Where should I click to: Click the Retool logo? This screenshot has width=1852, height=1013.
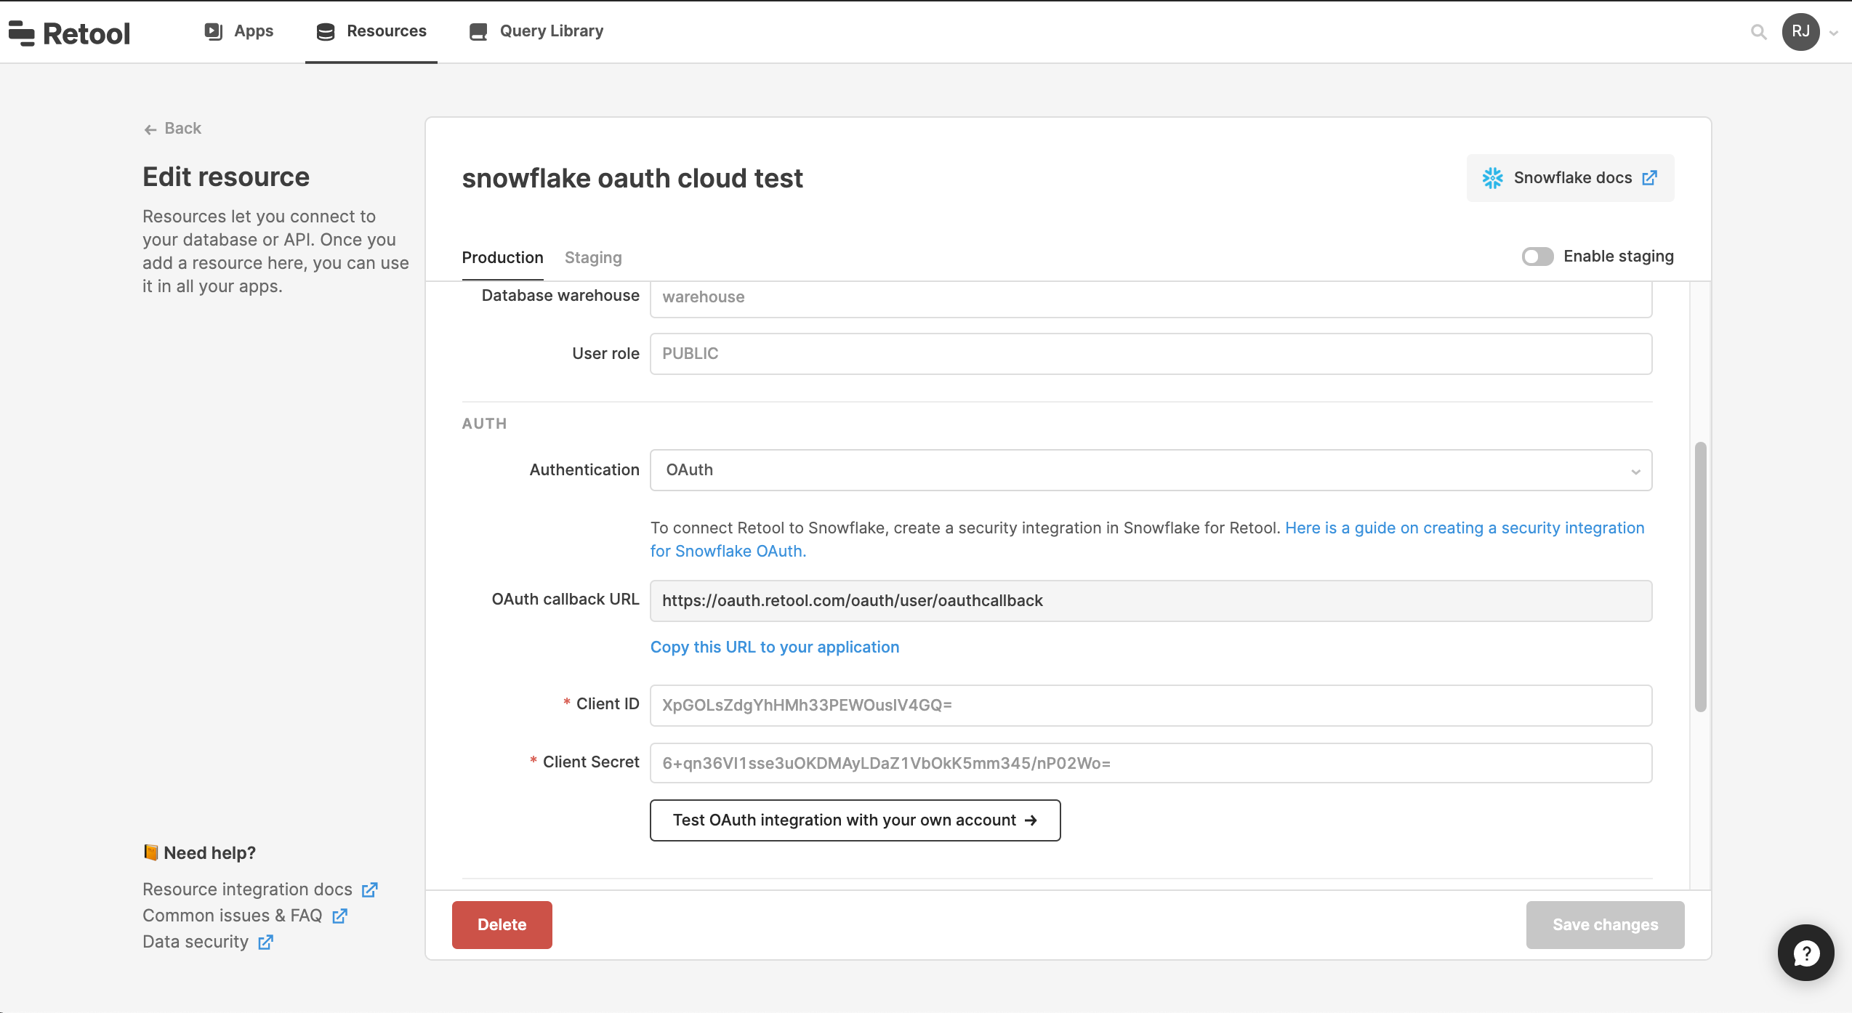(x=69, y=33)
